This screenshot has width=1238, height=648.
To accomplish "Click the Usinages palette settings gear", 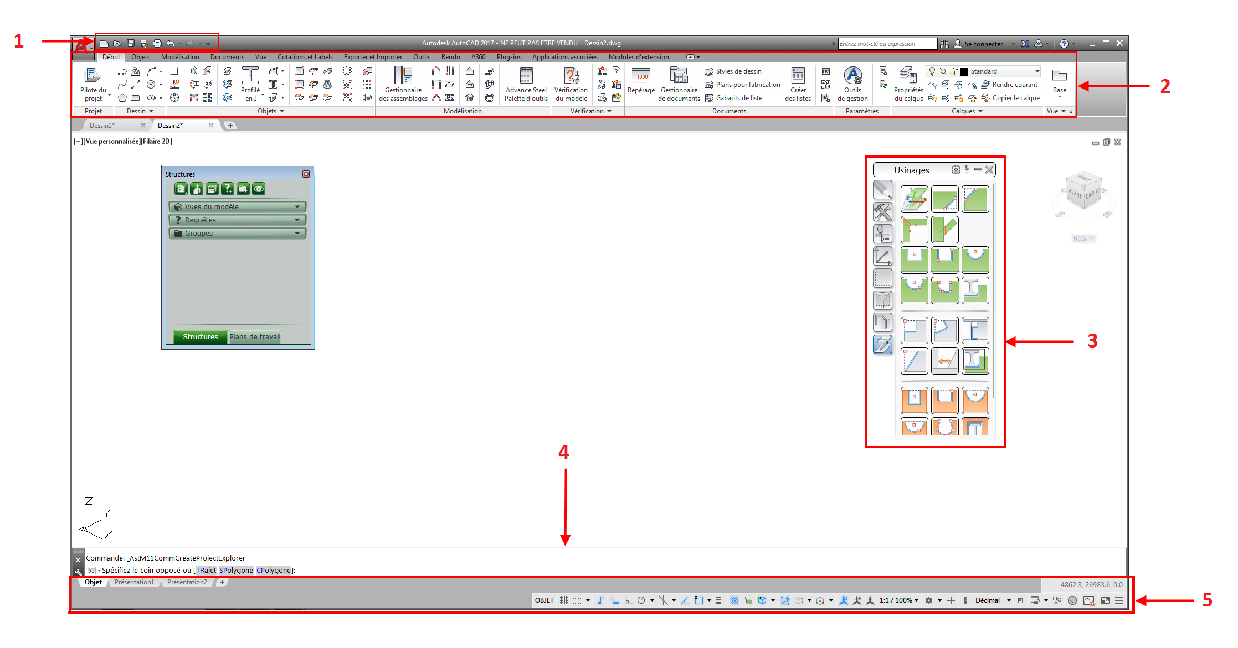I will pos(956,170).
